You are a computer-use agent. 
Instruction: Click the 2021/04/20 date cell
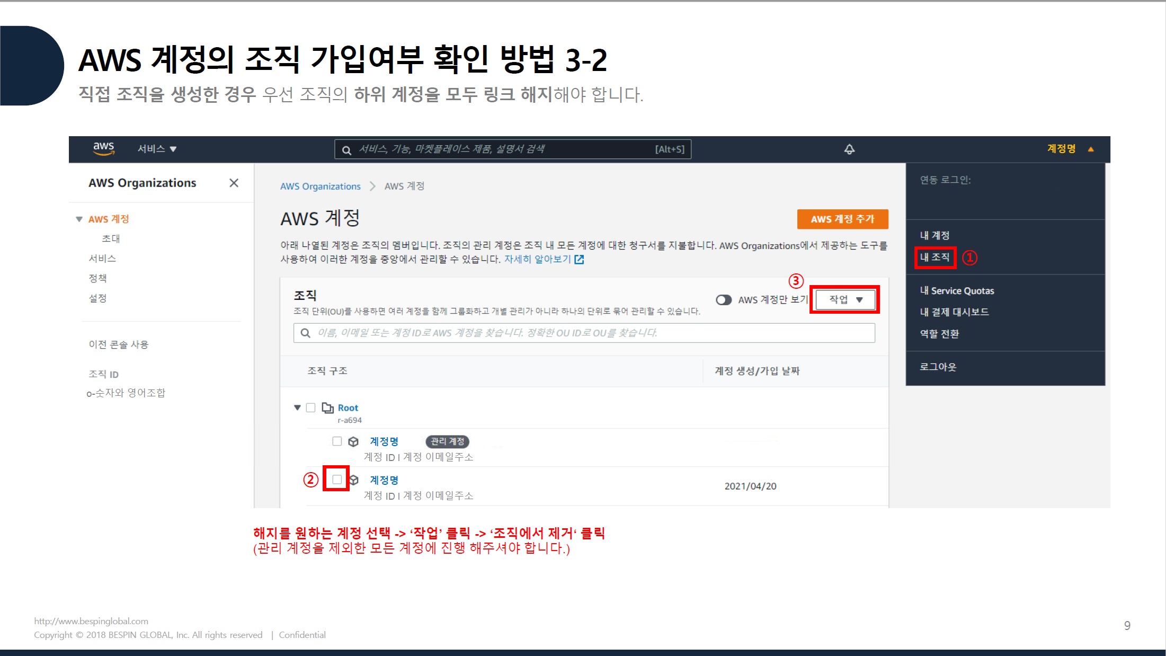click(750, 486)
